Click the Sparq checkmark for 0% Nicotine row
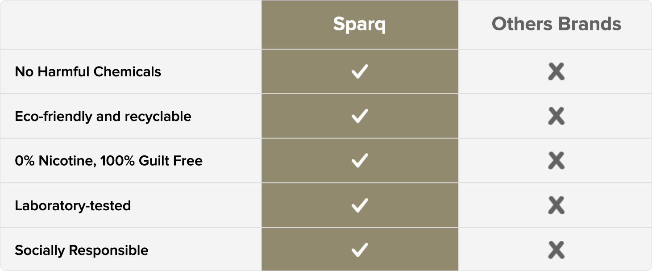Viewport: 652px width, 271px height. point(359,161)
